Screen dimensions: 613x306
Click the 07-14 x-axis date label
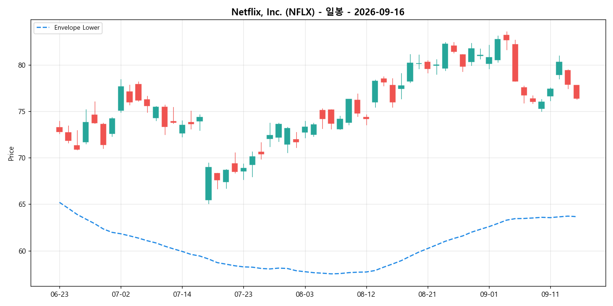click(182, 294)
